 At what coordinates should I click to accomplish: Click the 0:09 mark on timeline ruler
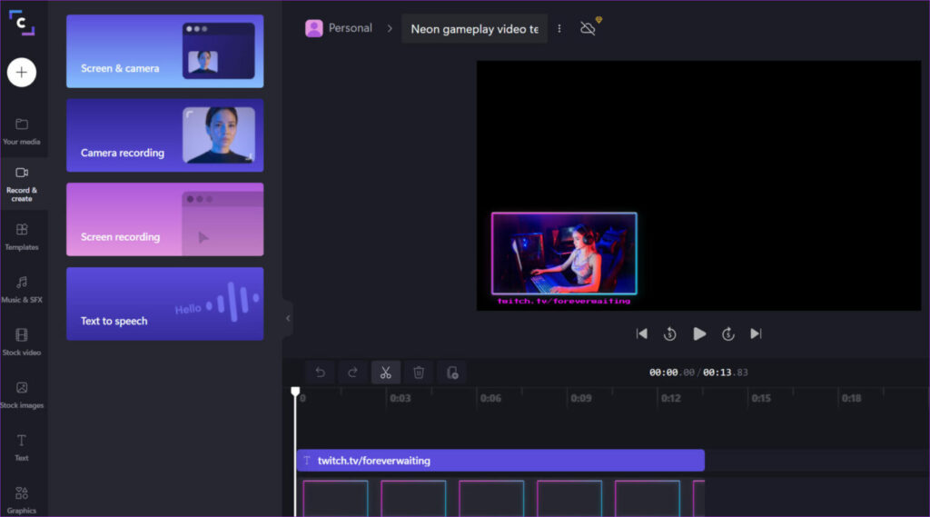pos(581,398)
